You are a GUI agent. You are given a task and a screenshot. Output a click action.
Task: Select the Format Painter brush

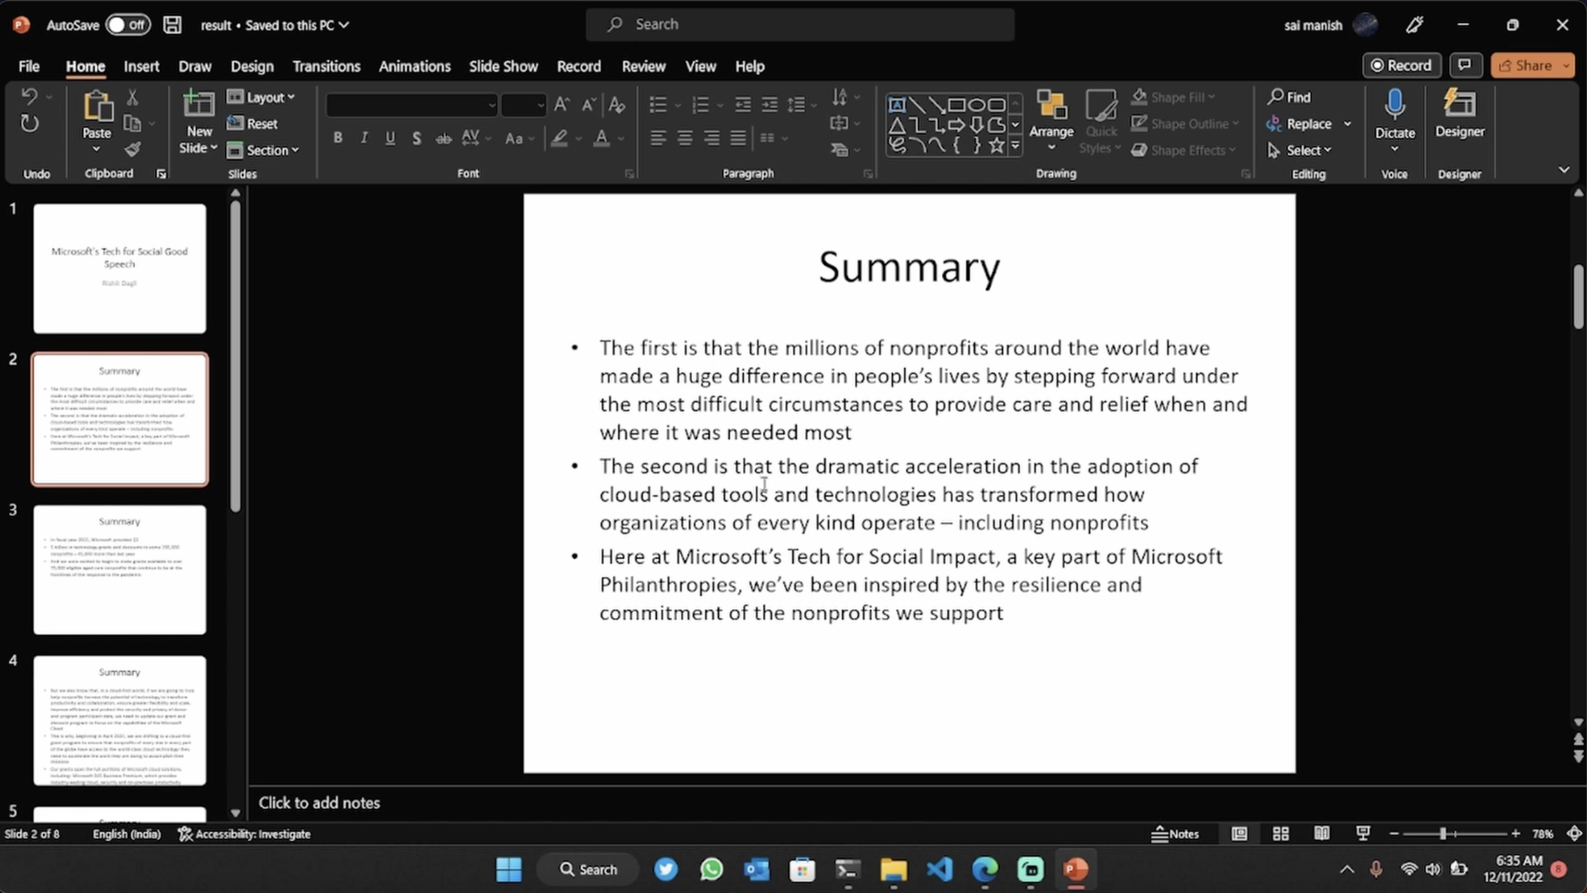(132, 150)
